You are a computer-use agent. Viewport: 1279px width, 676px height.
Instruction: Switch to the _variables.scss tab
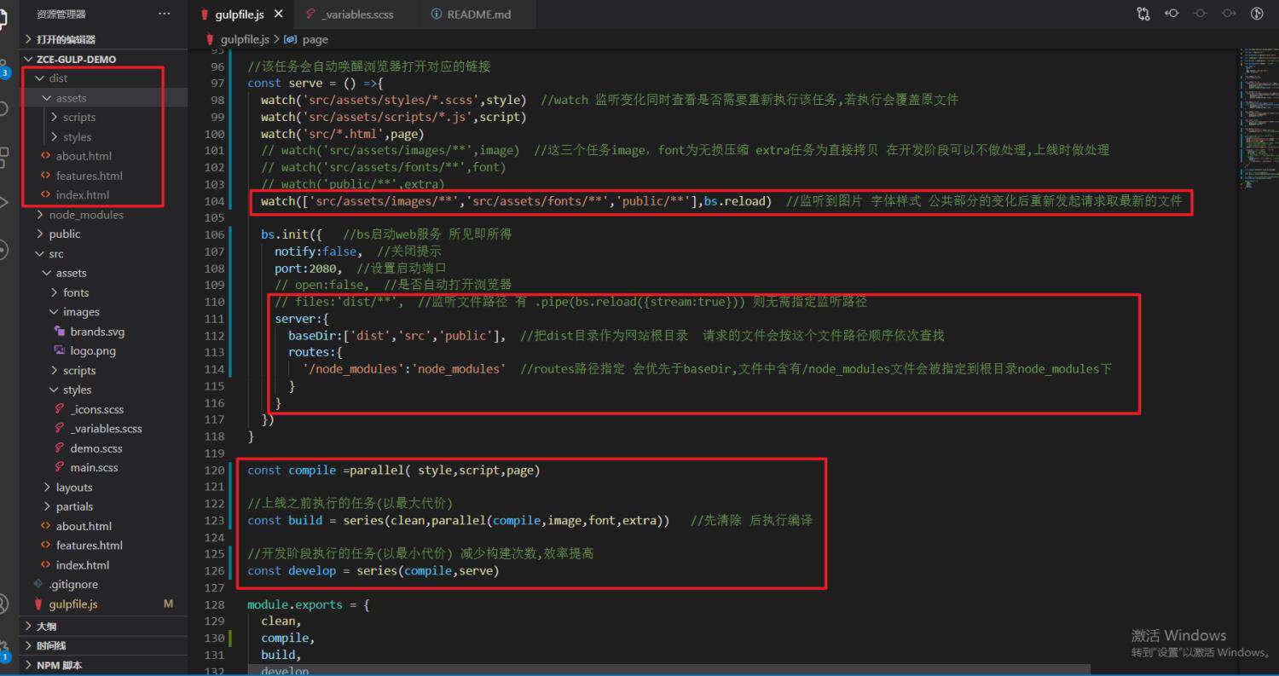356,14
